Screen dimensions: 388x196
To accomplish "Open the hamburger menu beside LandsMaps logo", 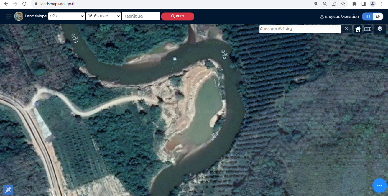I will click(9, 16).
